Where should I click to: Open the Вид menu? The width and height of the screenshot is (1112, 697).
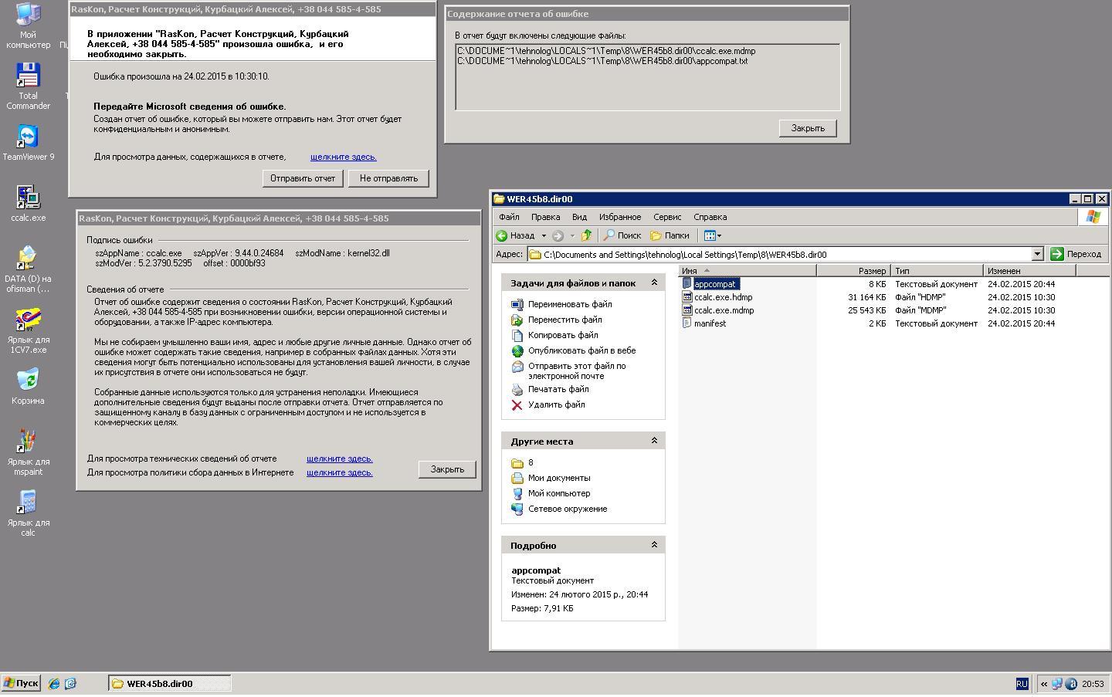579,217
